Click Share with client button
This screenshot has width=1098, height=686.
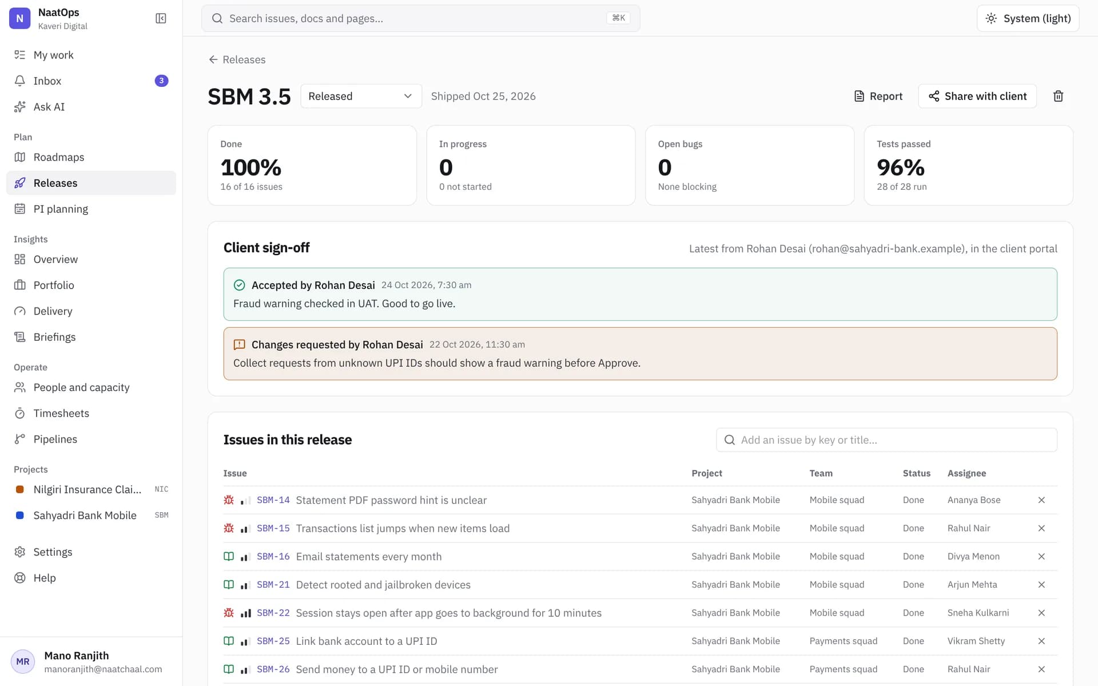[x=977, y=96]
